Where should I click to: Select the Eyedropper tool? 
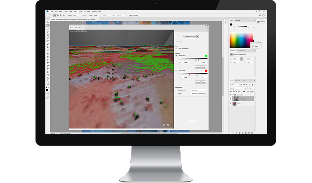(x=48, y=38)
